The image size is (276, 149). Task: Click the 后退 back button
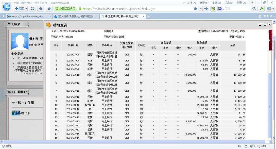pos(20,9)
